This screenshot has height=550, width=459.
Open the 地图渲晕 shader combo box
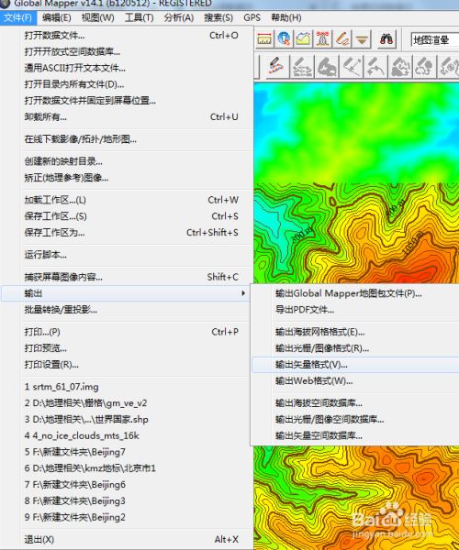click(x=435, y=40)
